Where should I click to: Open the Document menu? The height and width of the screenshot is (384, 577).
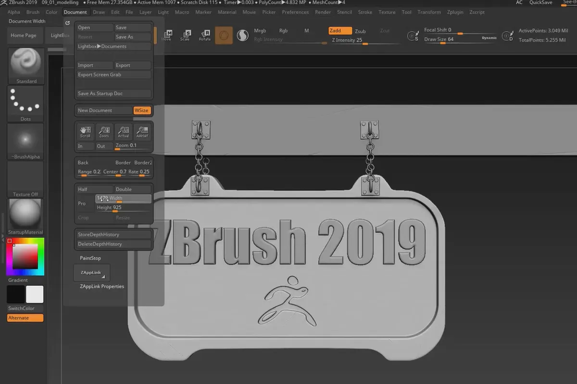(75, 12)
